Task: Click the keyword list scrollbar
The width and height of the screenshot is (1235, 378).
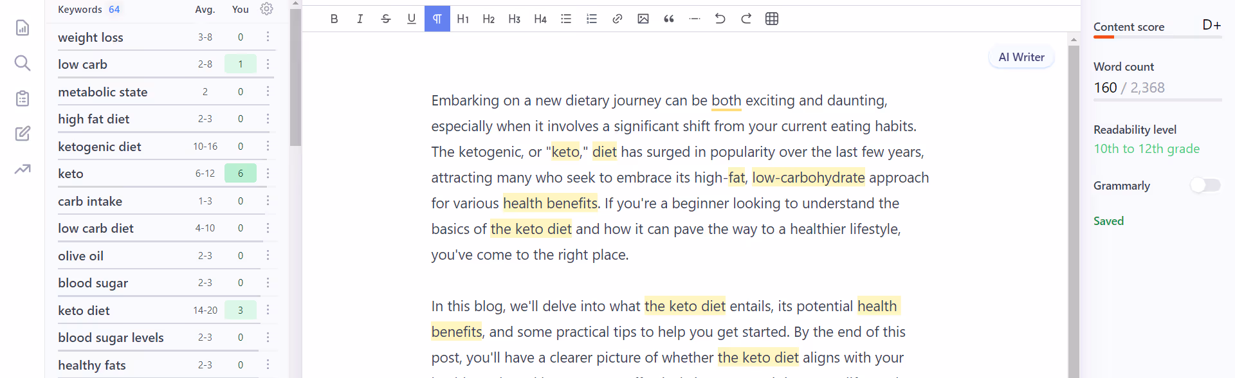Action: (295, 77)
